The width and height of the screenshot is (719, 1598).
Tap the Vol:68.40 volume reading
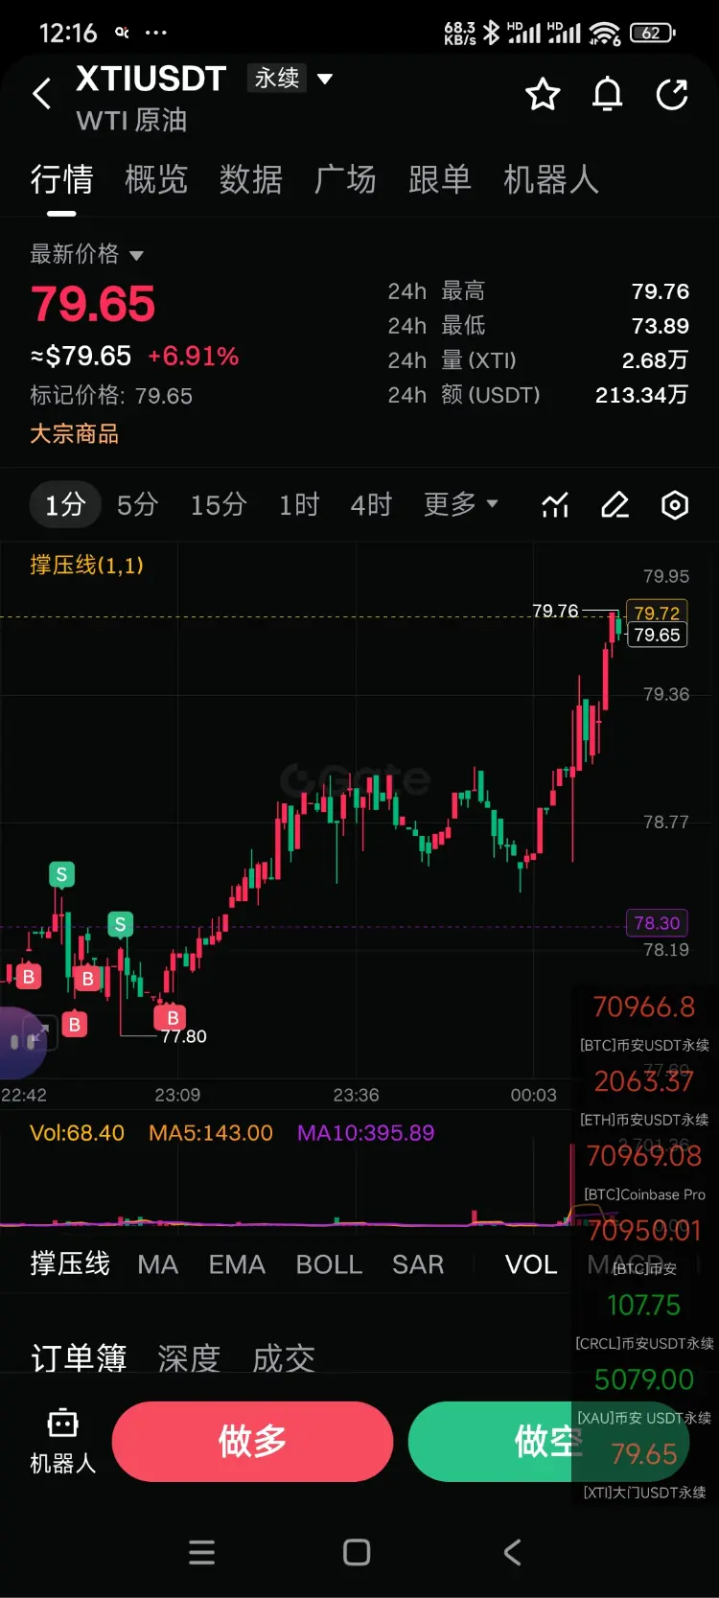click(x=77, y=1132)
